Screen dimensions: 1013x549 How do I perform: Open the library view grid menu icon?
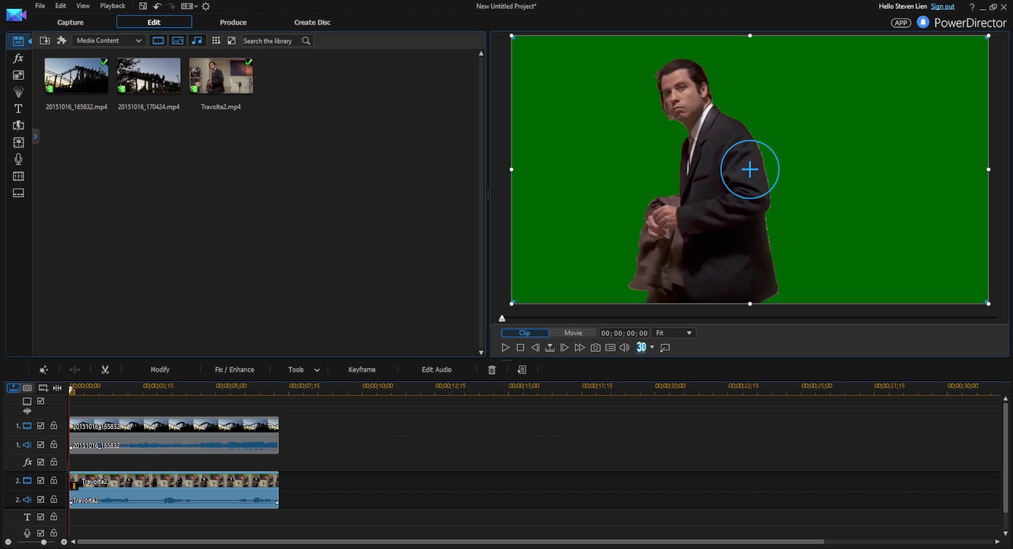[x=216, y=40]
